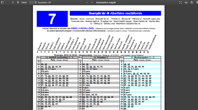Click '6-7 perc, 45, 53' in Pénteken column
Screen dimensions: 198x110
pyautogui.click(x=90, y=95)
